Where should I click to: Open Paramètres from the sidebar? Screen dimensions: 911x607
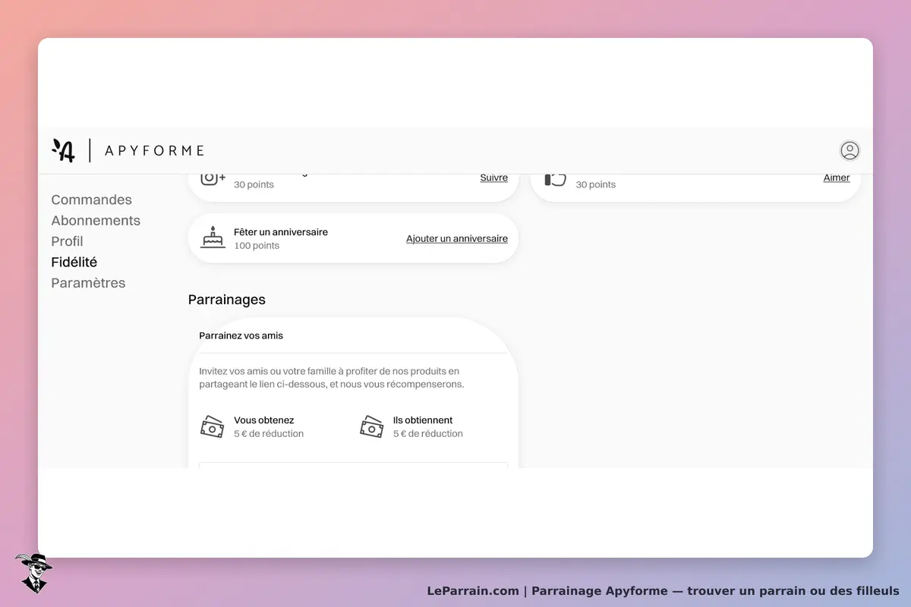(88, 283)
